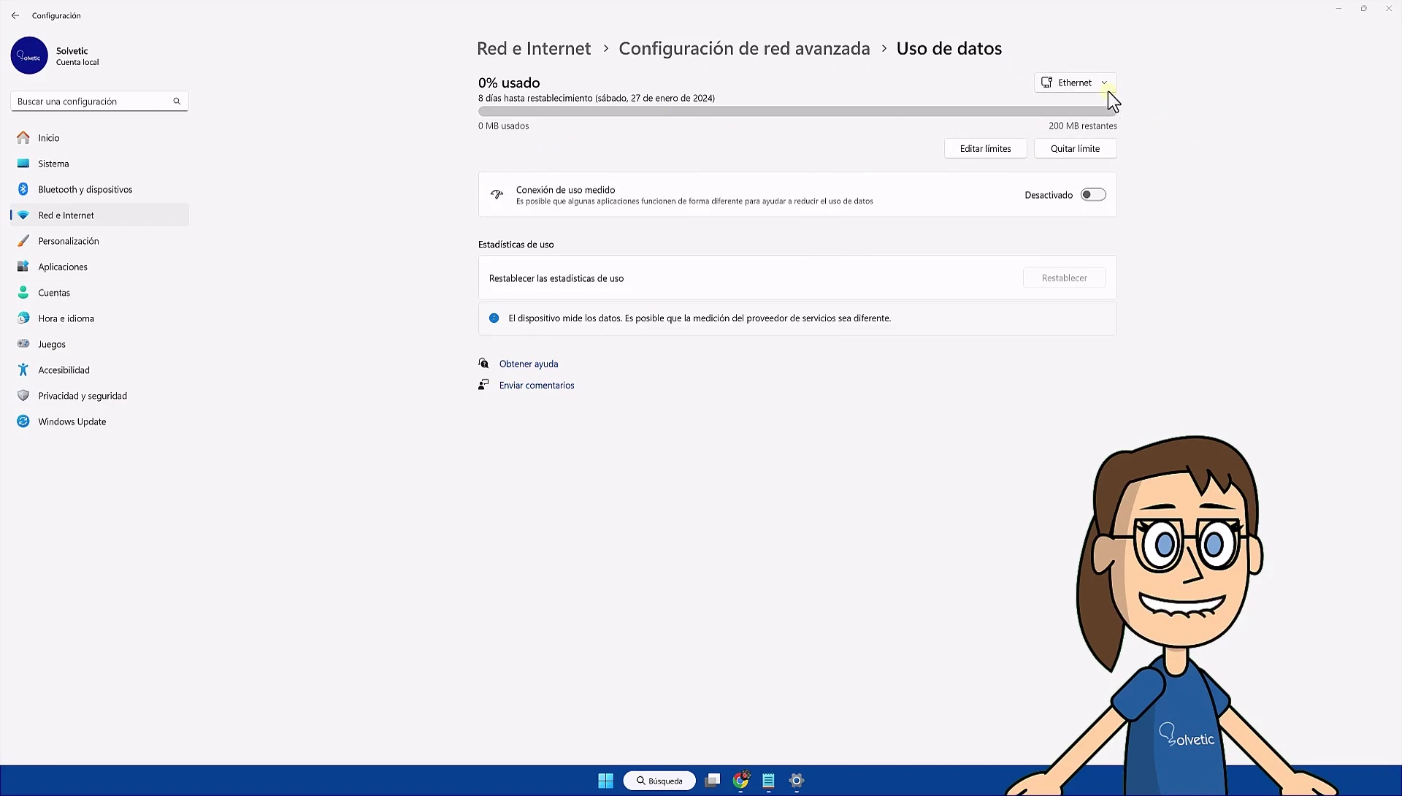The image size is (1402, 796).
Task: Go to Configuración de red avanzada breadcrumb
Action: coord(744,48)
